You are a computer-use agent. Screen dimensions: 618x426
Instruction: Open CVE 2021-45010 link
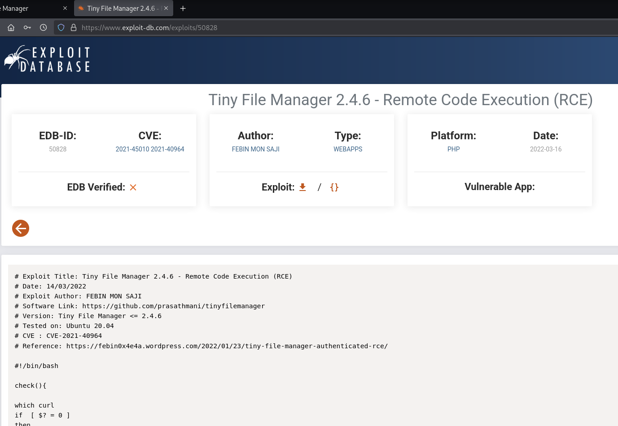pyautogui.click(x=132, y=149)
